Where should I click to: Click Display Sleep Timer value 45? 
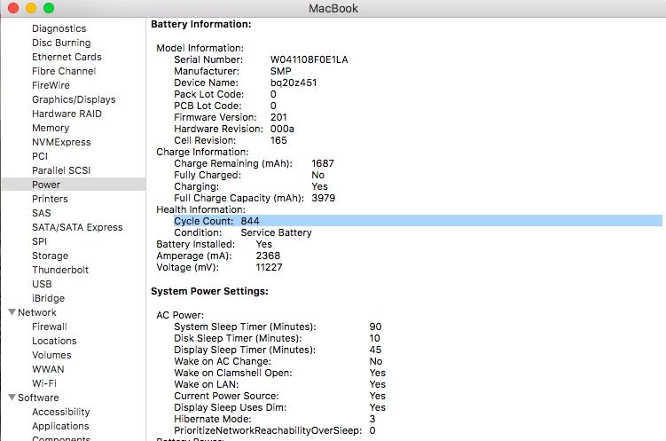coord(375,350)
